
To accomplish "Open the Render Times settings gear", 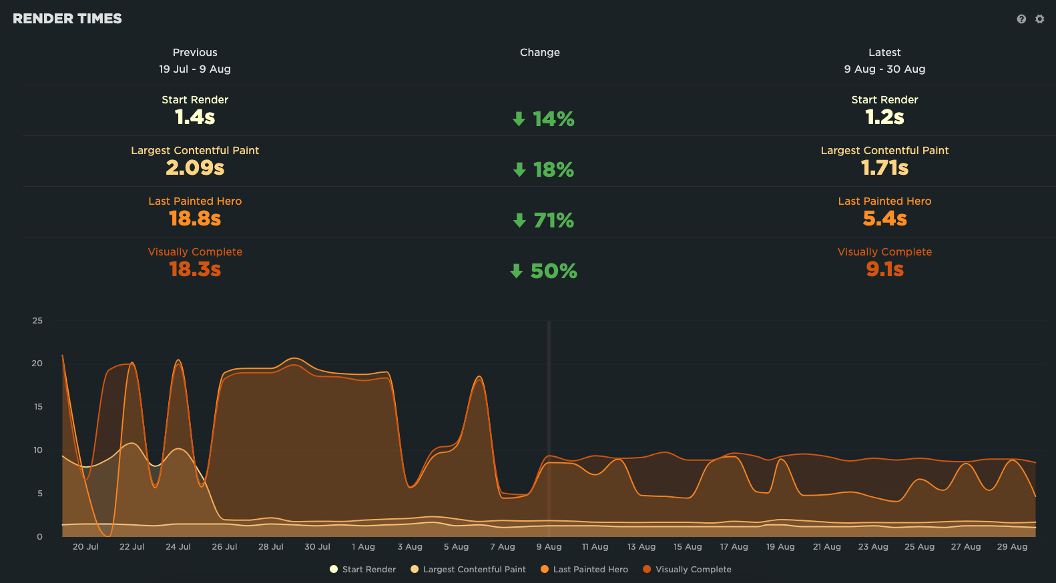I will (x=1039, y=19).
